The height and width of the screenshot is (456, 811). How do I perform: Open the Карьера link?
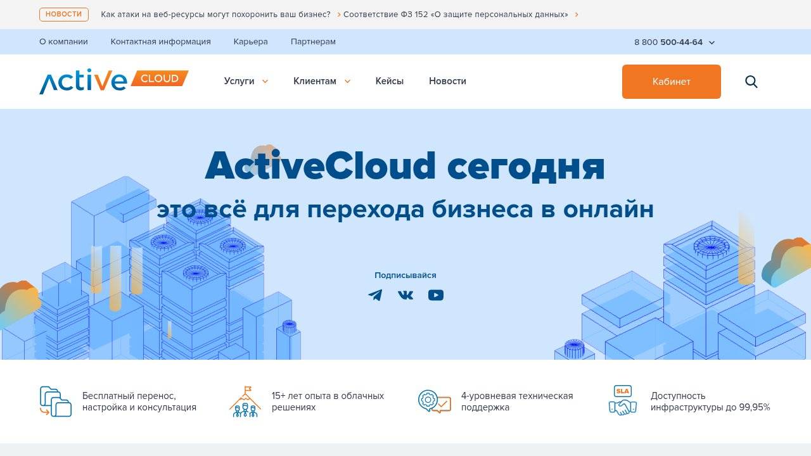251,42
